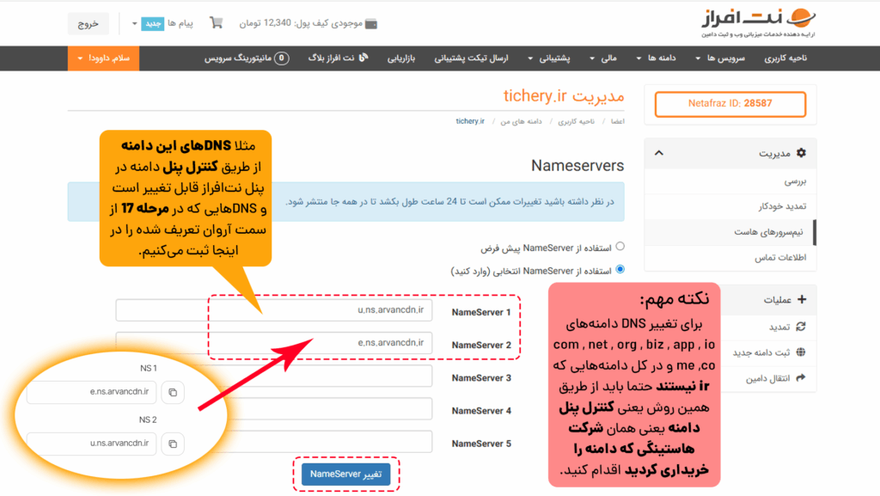Open the shopping cart icon

(x=216, y=23)
